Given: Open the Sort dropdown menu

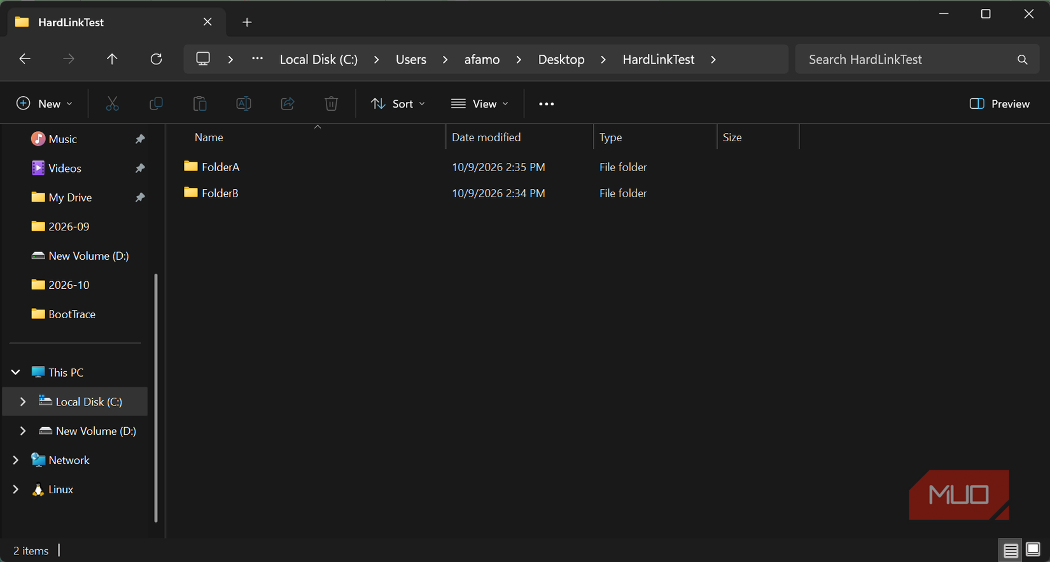Looking at the screenshot, I should click(398, 104).
